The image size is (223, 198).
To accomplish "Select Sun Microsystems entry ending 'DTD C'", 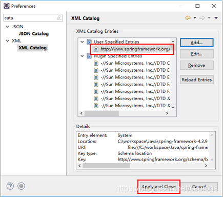I will (135, 63).
